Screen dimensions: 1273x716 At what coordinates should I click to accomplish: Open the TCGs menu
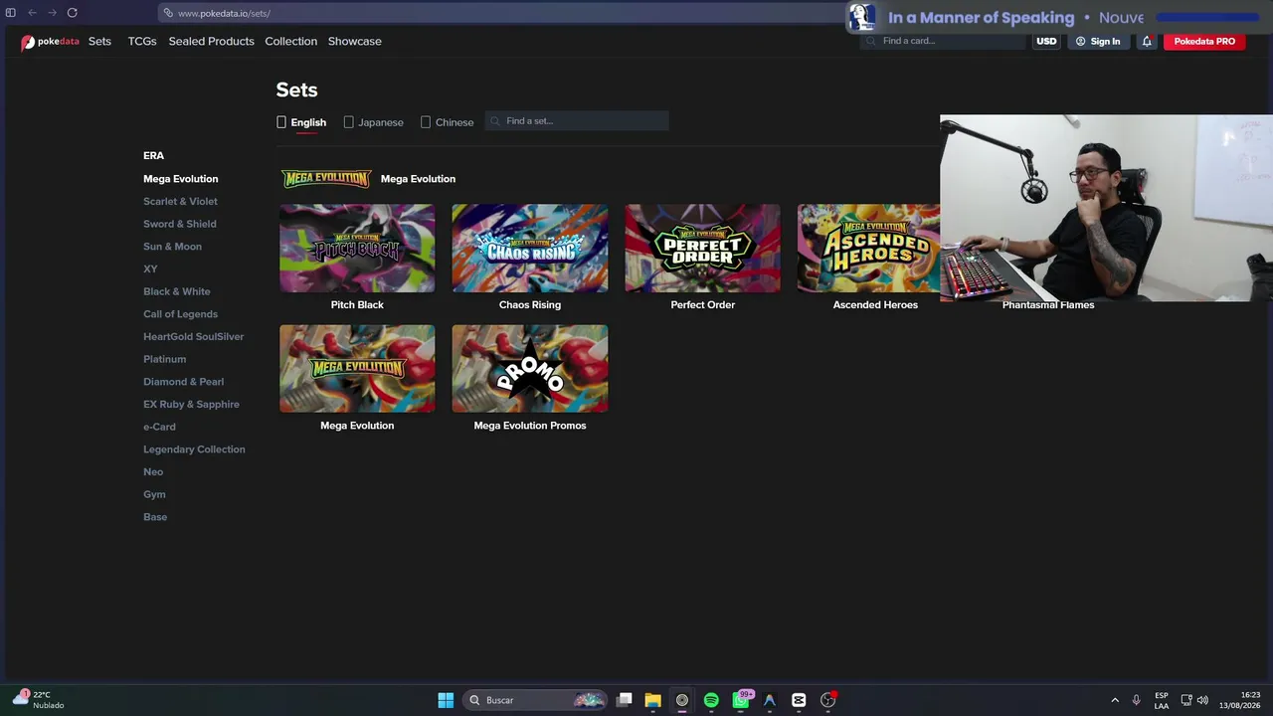(142, 42)
